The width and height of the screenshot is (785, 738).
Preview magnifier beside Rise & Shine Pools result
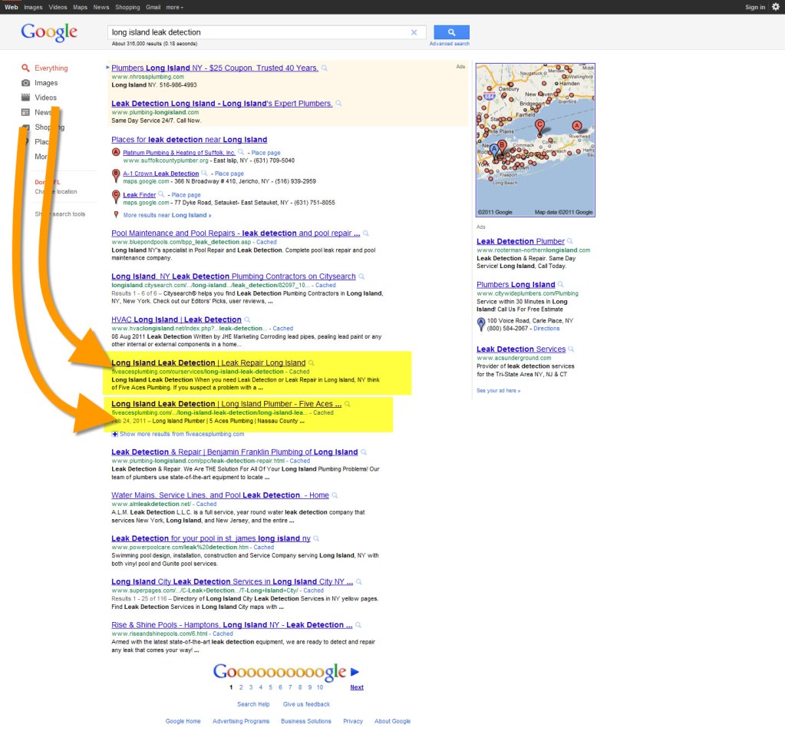click(358, 625)
